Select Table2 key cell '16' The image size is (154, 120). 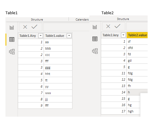pos(114,105)
